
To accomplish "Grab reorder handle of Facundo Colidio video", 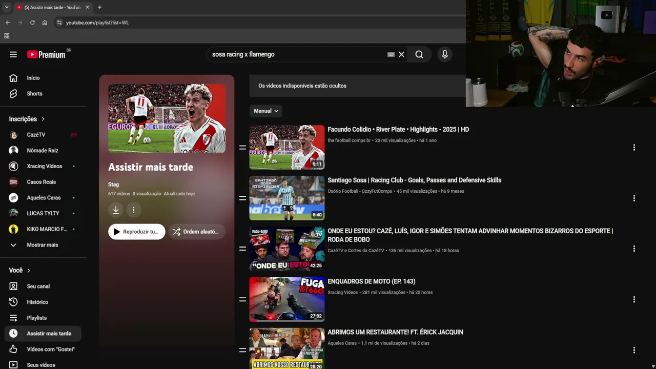I will (242, 148).
